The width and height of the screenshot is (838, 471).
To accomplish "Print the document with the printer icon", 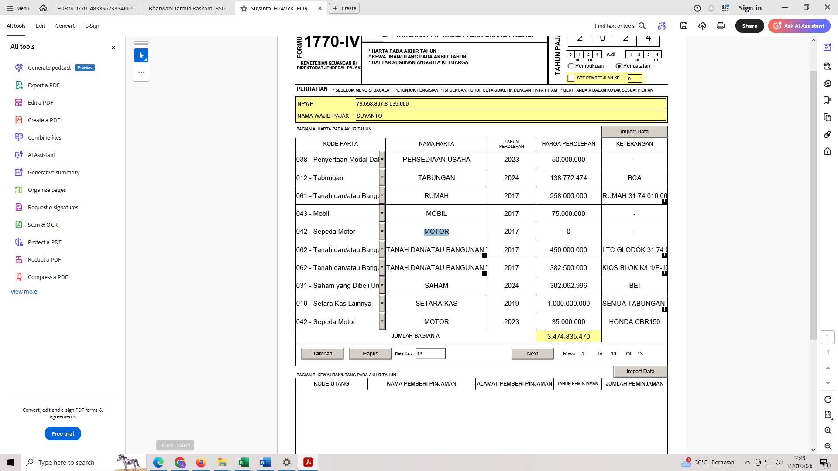I will coord(720,26).
